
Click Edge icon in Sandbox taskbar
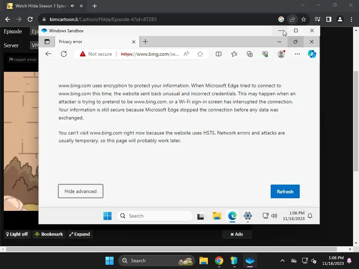[232, 216]
